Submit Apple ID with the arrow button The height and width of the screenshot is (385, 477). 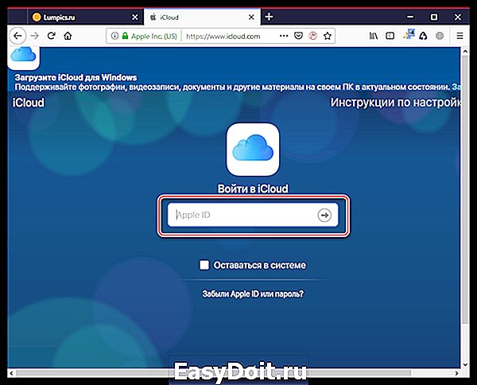pos(324,216)
